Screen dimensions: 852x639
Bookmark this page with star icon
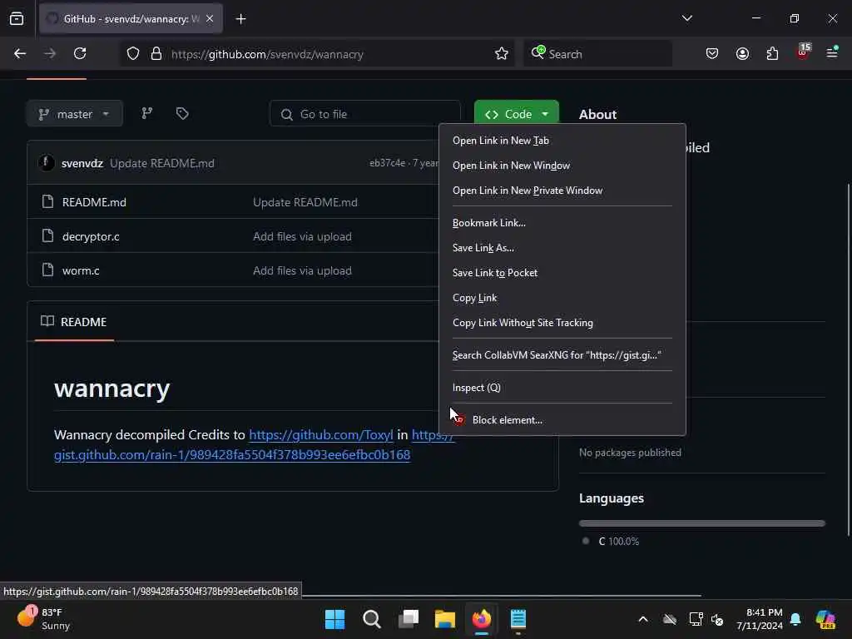[502, 54]
